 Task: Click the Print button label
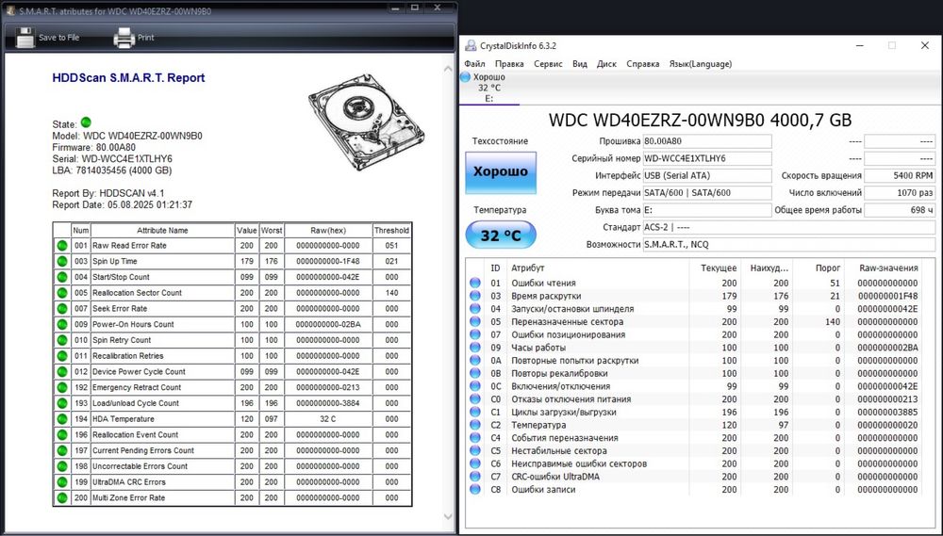145,38
